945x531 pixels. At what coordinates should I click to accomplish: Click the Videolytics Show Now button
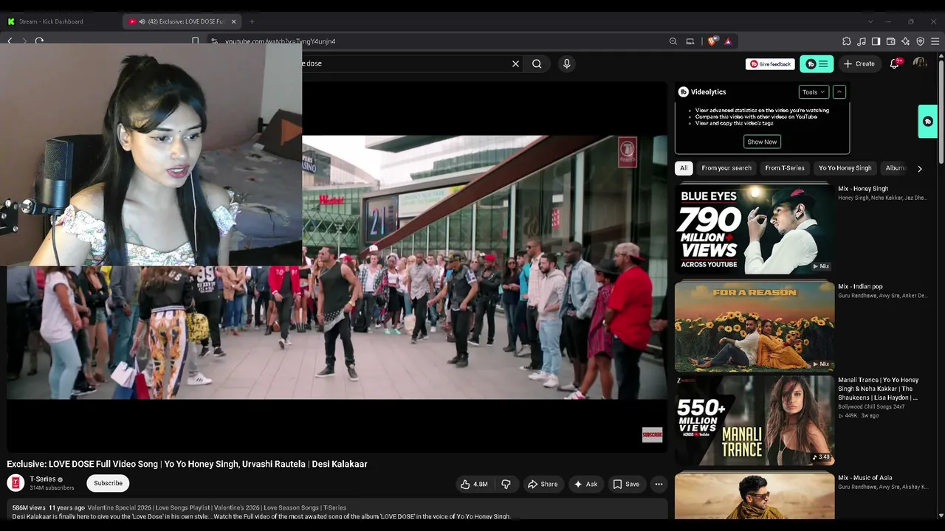point(762,142)
